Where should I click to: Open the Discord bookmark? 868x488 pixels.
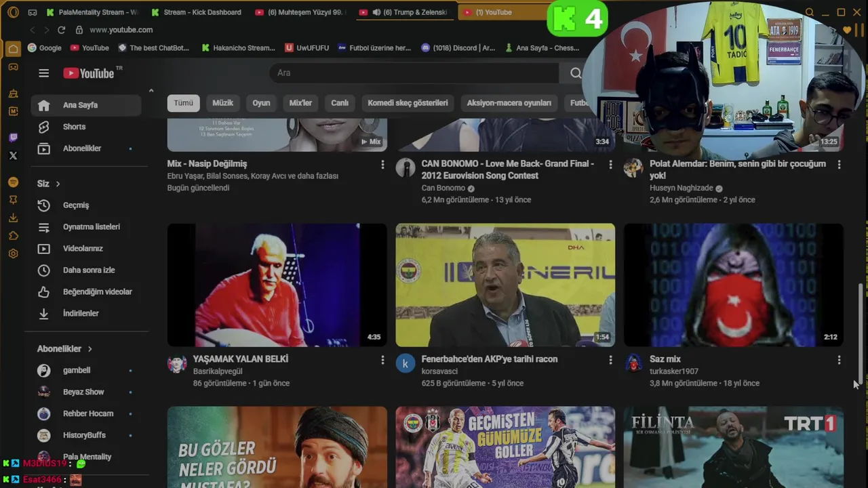[x=458, y=48]
